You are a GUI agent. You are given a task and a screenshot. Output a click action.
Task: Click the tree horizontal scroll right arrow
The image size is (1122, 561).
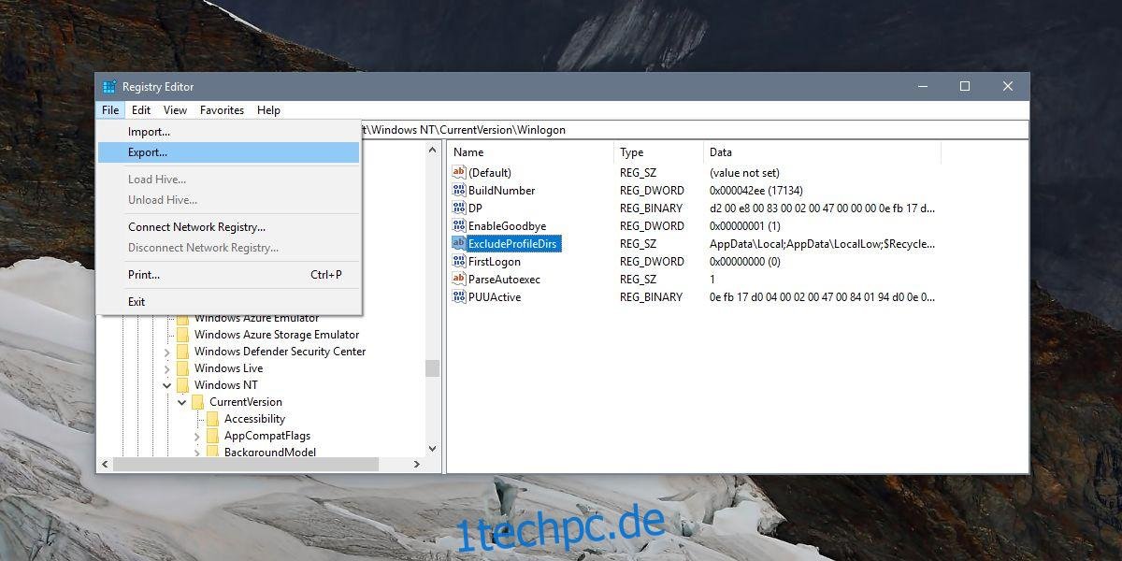point(418,464)
